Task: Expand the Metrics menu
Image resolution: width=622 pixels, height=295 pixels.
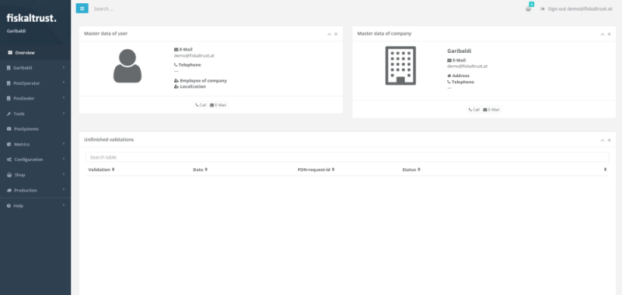Action: coord(35,144)
